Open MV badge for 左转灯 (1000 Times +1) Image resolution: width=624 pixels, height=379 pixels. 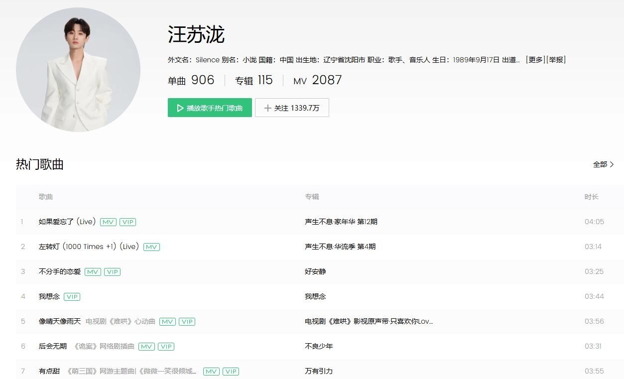point(151,247)
